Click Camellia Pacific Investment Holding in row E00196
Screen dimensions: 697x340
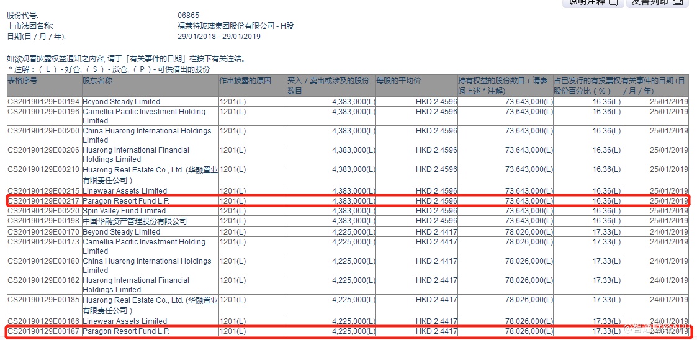tap(144, 116)
